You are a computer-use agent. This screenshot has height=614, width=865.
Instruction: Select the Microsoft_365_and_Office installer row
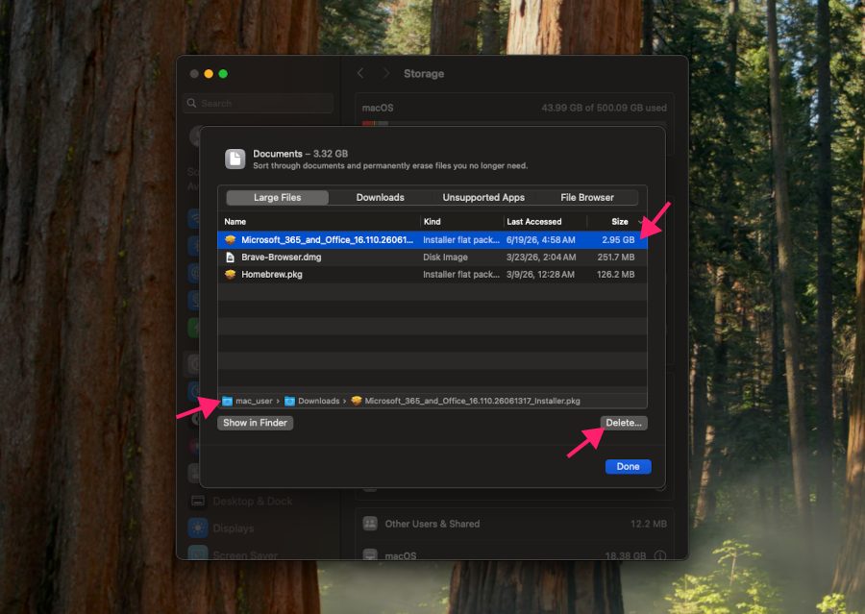(x=432, y=240)
